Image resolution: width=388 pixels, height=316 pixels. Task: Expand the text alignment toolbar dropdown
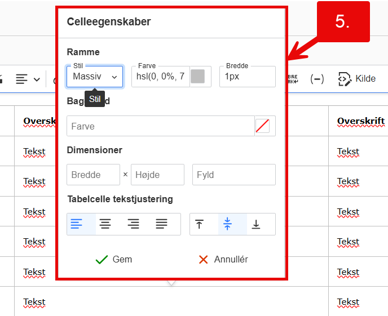(28, 79)
